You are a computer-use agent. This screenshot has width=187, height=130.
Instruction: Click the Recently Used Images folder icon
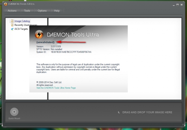pos(12,25)
